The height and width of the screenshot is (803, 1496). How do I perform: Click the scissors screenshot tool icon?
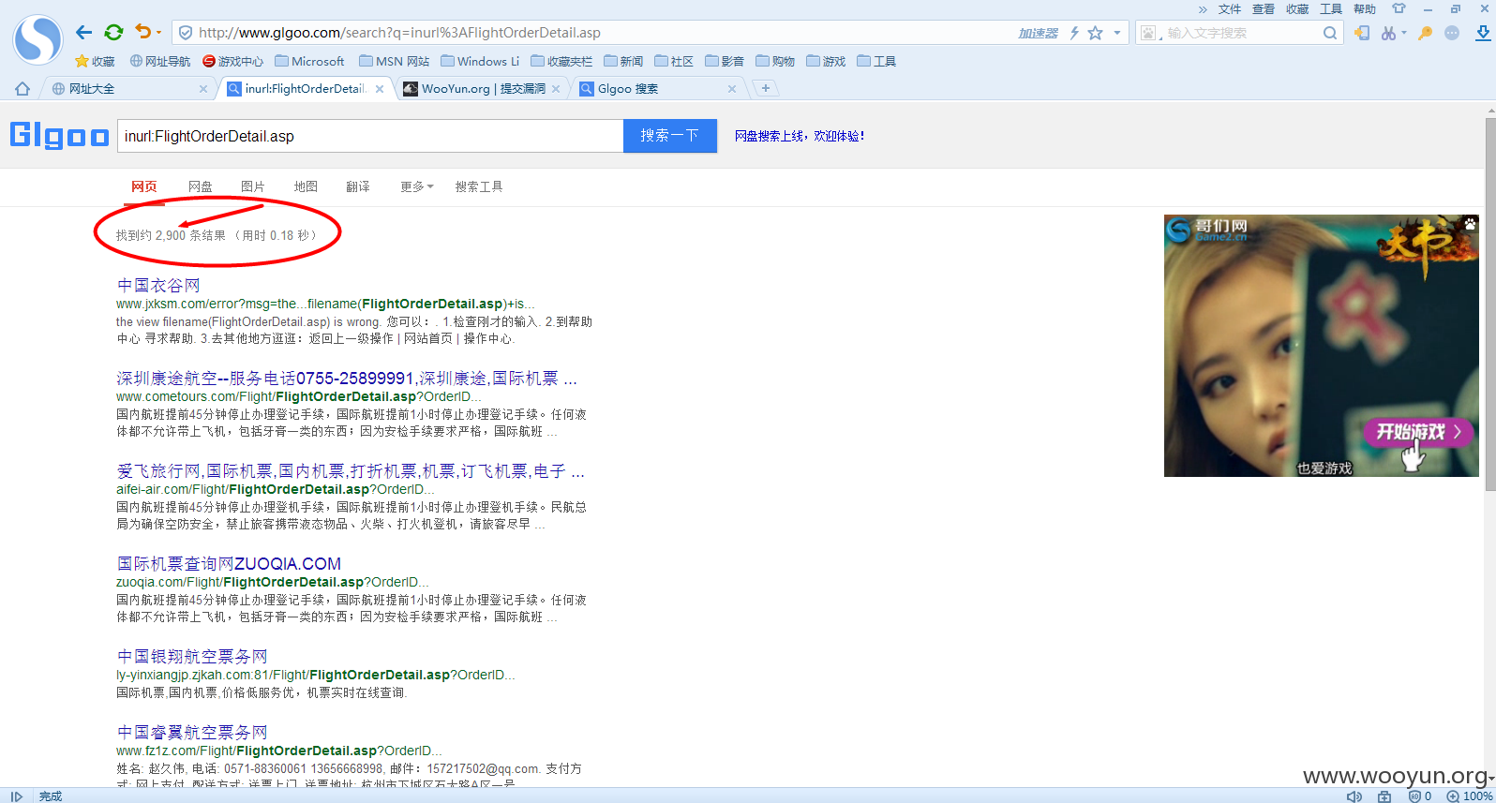1388,33
